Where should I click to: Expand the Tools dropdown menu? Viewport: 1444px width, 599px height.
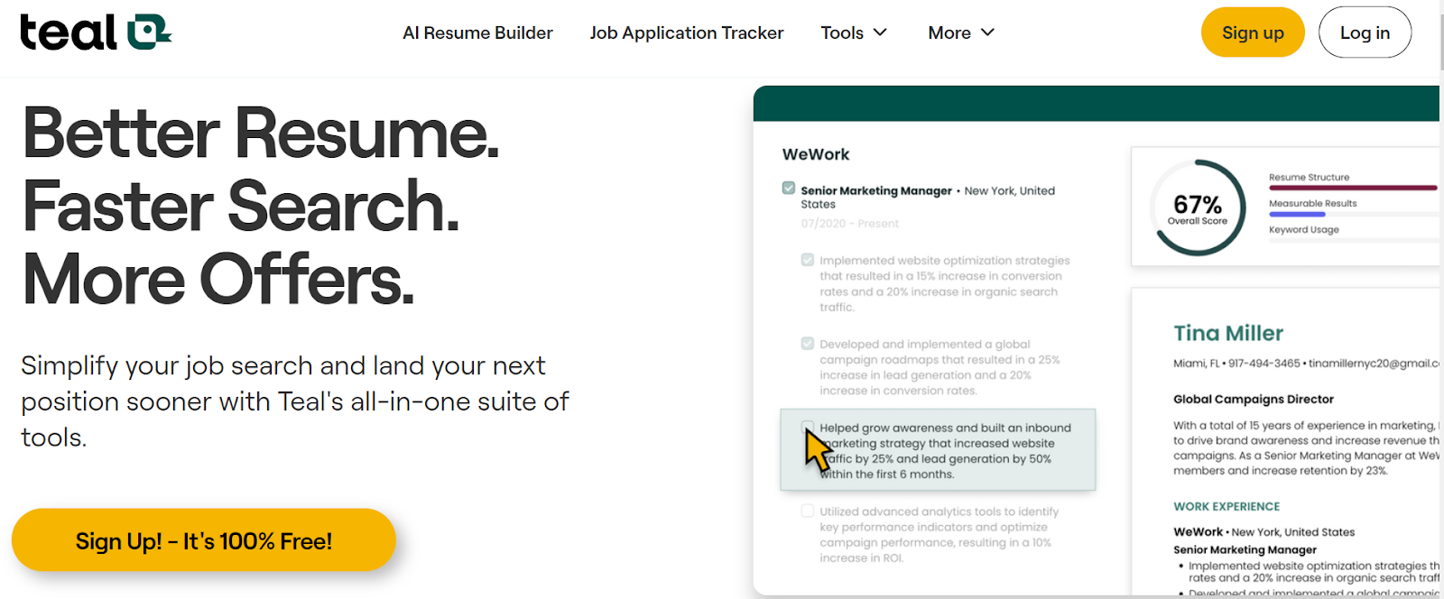(x=854, y=33)
